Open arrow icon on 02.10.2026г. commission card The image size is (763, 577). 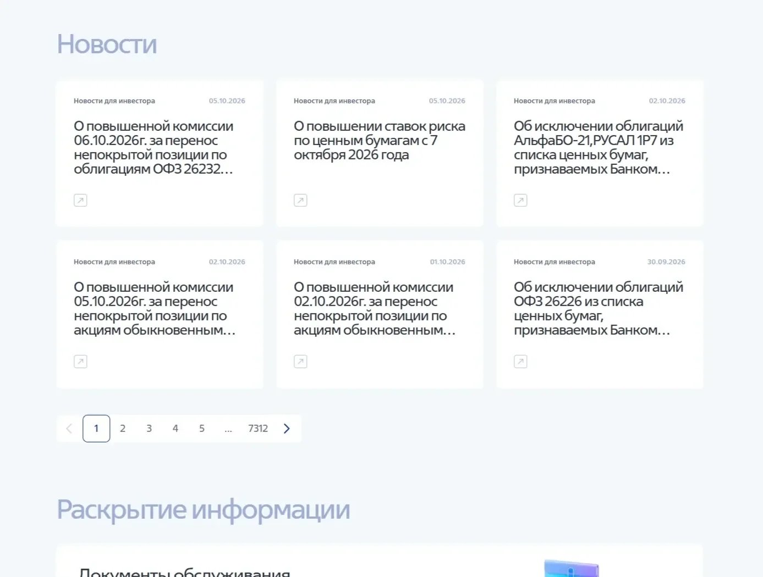click(300, 362)
